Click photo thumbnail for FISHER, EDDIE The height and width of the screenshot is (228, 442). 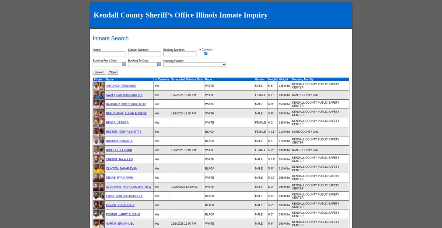(x=99, y=205)
